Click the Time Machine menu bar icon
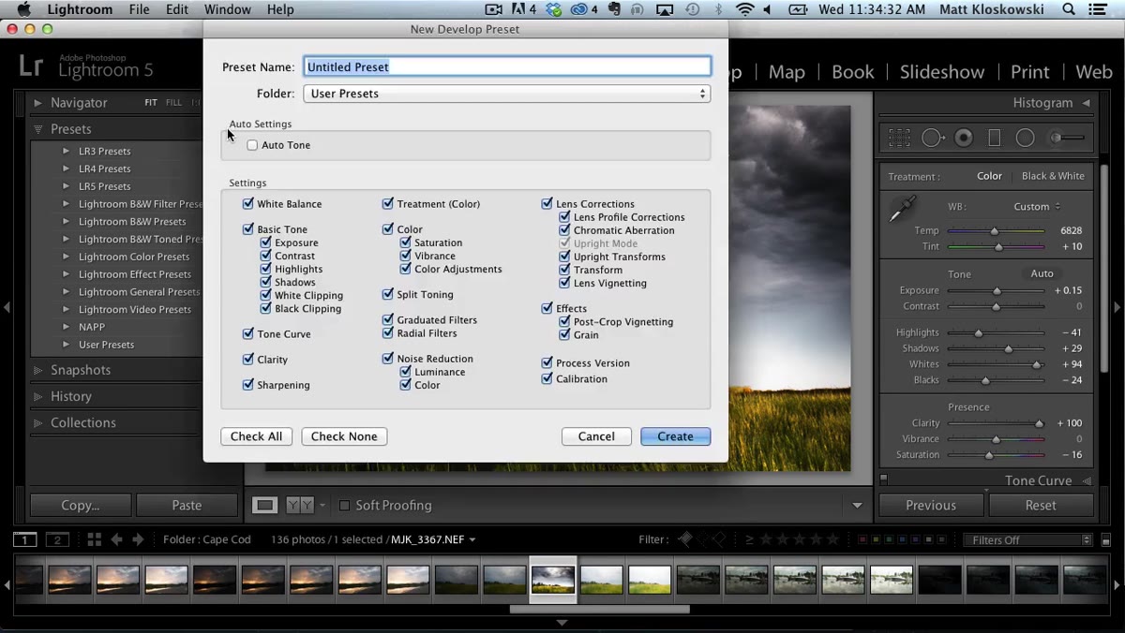 click(692, 9)
